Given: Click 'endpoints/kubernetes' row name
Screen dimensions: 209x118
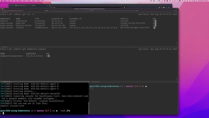Looking at the screenshot, I should pyautogui.click(x=11, y=56).
